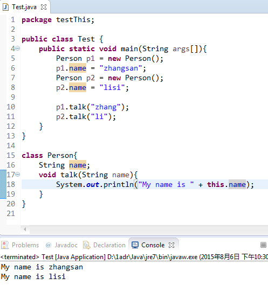Click 'talk' method name on line 17

(x=69, y=175)
